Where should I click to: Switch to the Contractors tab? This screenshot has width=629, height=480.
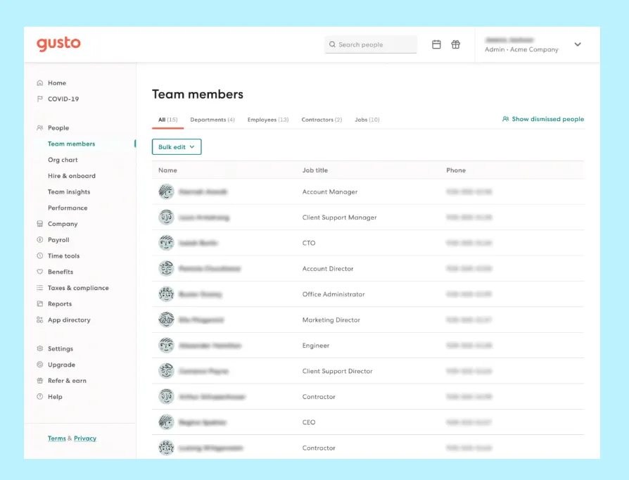321,120
